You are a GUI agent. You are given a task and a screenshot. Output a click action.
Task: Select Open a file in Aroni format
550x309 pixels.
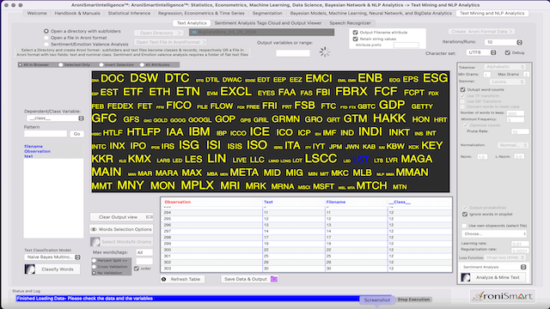46,38
